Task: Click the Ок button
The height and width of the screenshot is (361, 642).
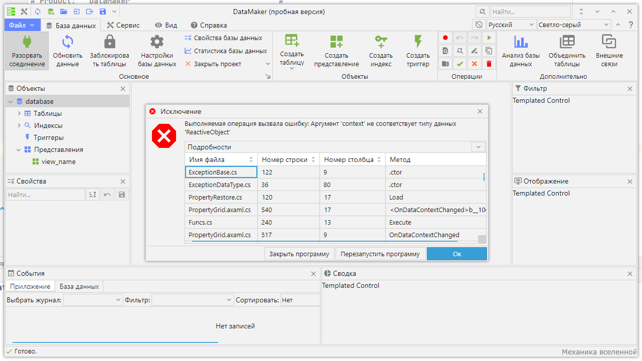Action: tap(457, 254)
